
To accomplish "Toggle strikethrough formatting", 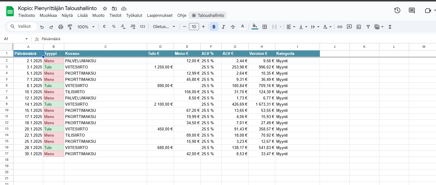I will [x=233, y=27].
